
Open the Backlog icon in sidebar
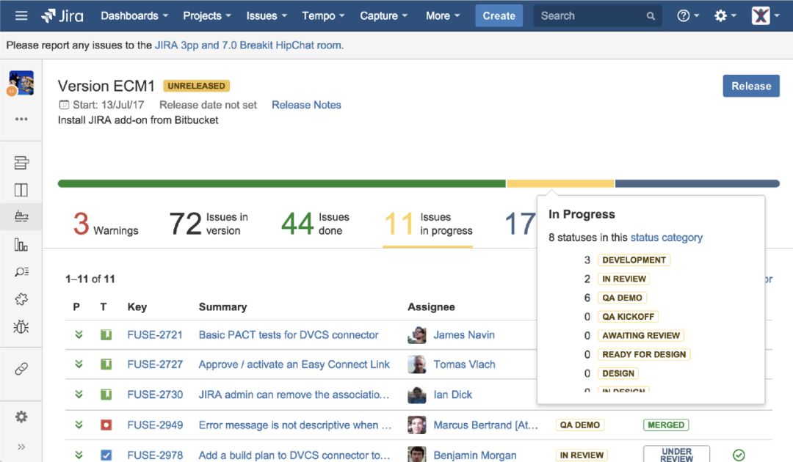(21, 162)
